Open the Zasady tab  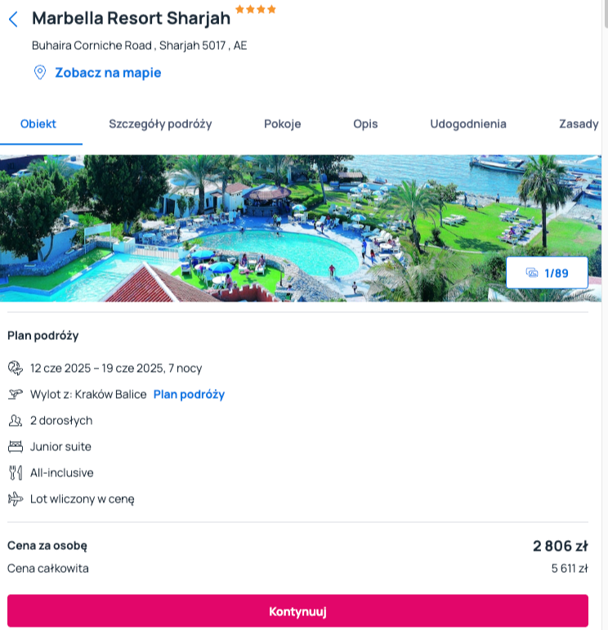[x=579, y=123]
